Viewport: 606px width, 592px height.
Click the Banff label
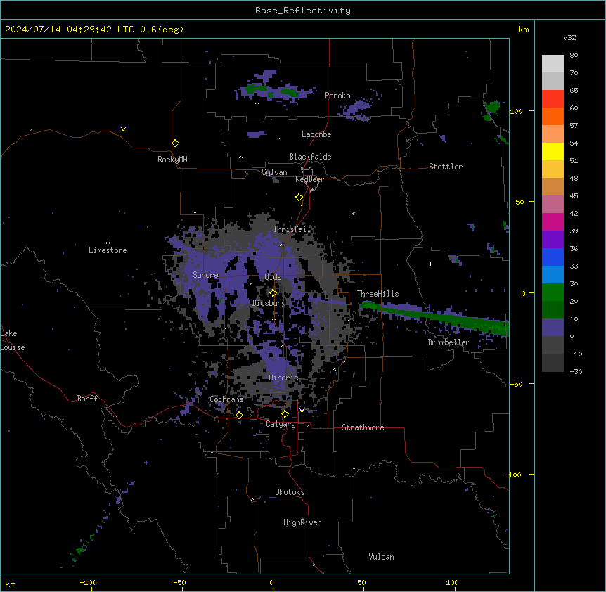[x=87, y=399]
